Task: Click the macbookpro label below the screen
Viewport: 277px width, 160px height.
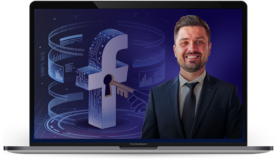Action: [x=138, y=144]
